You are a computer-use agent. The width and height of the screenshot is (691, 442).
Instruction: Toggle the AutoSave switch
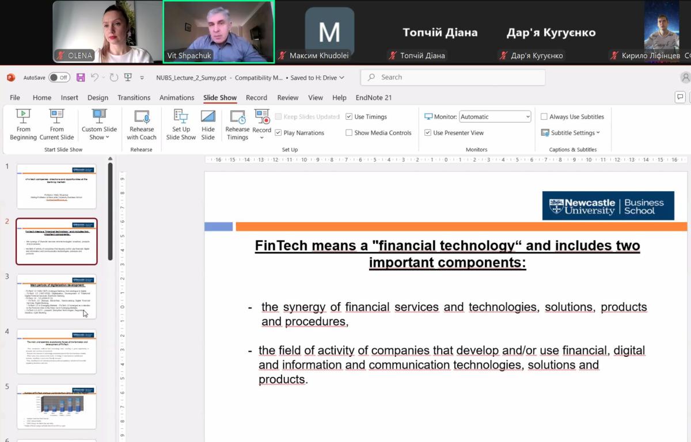tap(59, 78)
